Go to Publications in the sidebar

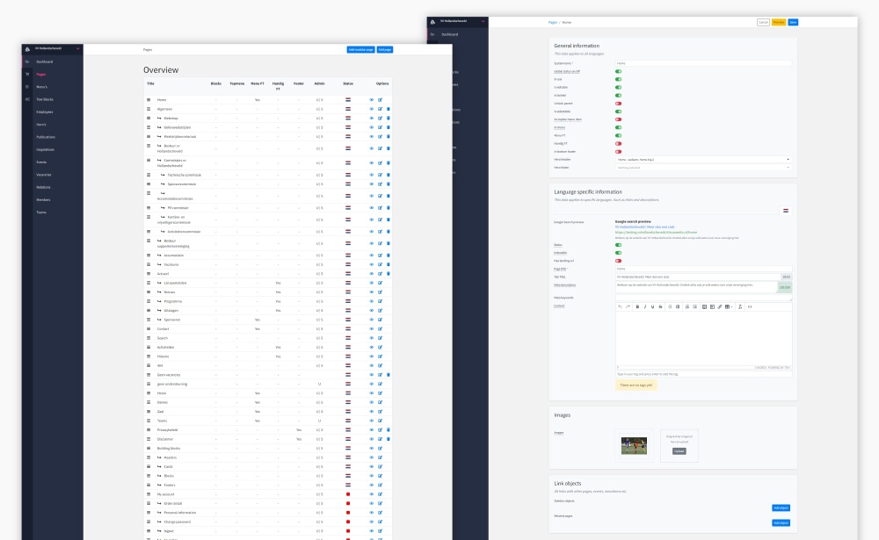46,137
